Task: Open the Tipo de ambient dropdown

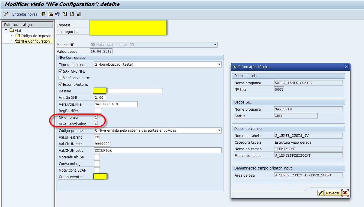Action: point(219,64)
